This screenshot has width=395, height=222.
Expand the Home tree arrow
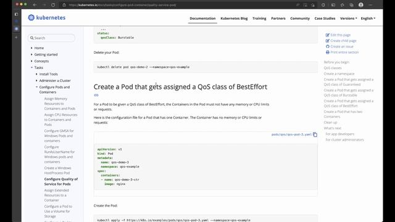tap(31, 48)
